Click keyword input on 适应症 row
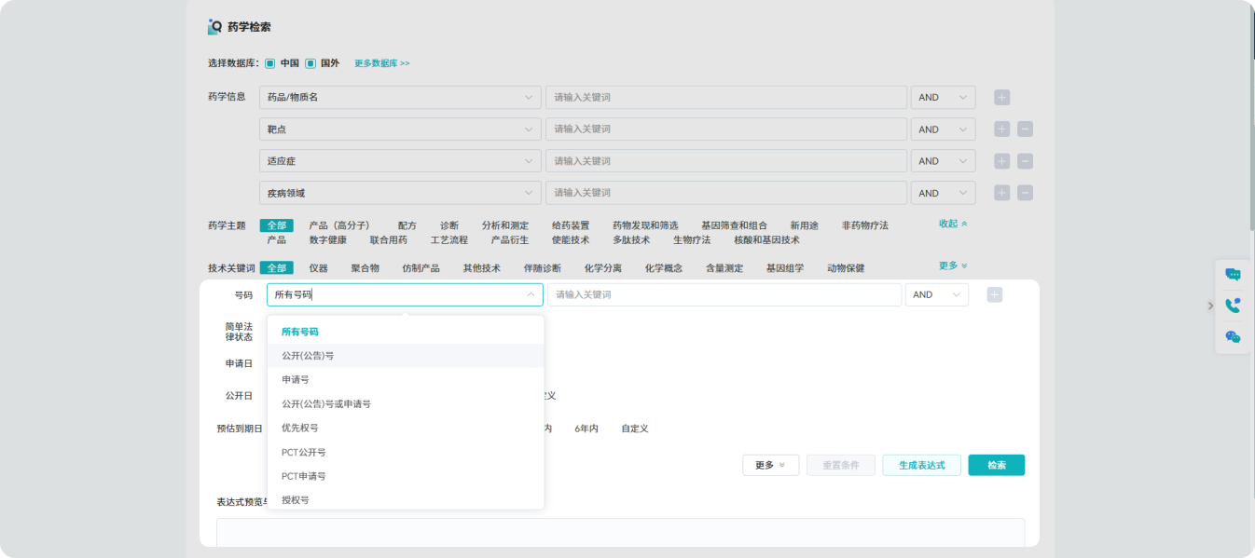 [726, 161]
